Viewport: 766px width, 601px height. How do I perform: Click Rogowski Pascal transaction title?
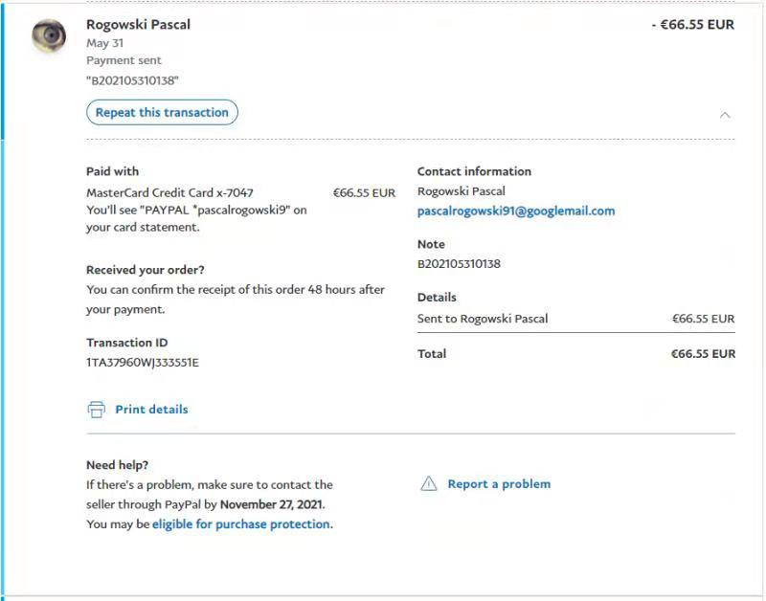coord(138,25)
